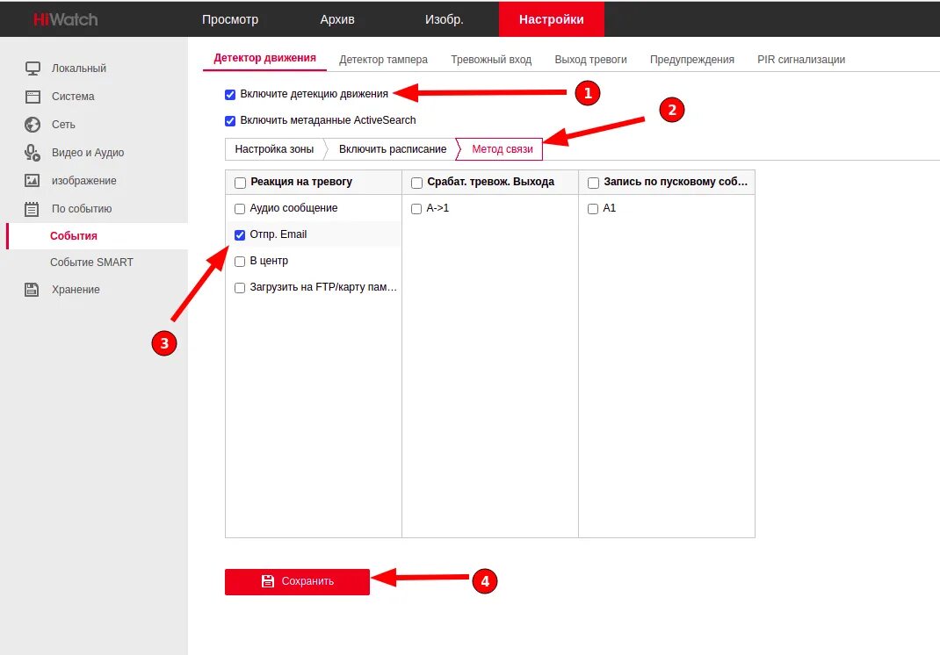Screen dimensions: 940x655
Task: Select События in sidebar
Action: pos(98,236)
